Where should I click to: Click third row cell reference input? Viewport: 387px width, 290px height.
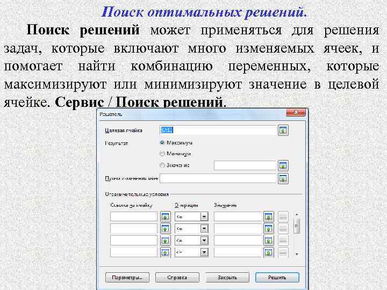pos(134,241)
